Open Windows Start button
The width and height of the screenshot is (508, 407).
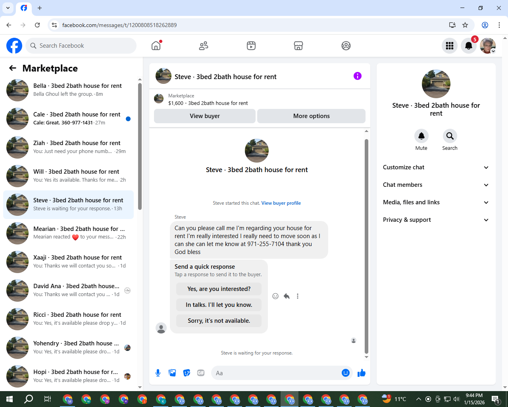point(10,399)
